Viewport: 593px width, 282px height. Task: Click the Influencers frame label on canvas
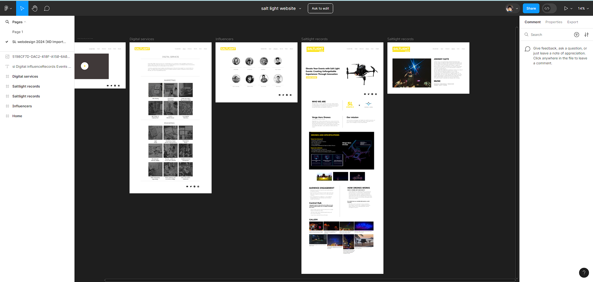tap(224, 39)
